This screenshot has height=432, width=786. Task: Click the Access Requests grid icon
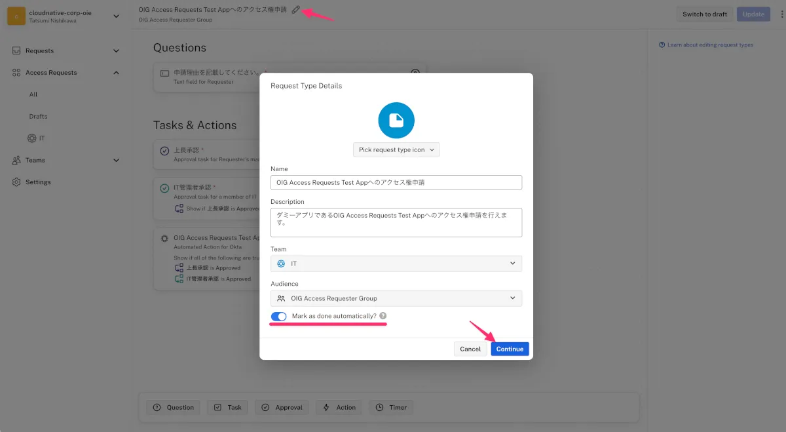[16, 73]
